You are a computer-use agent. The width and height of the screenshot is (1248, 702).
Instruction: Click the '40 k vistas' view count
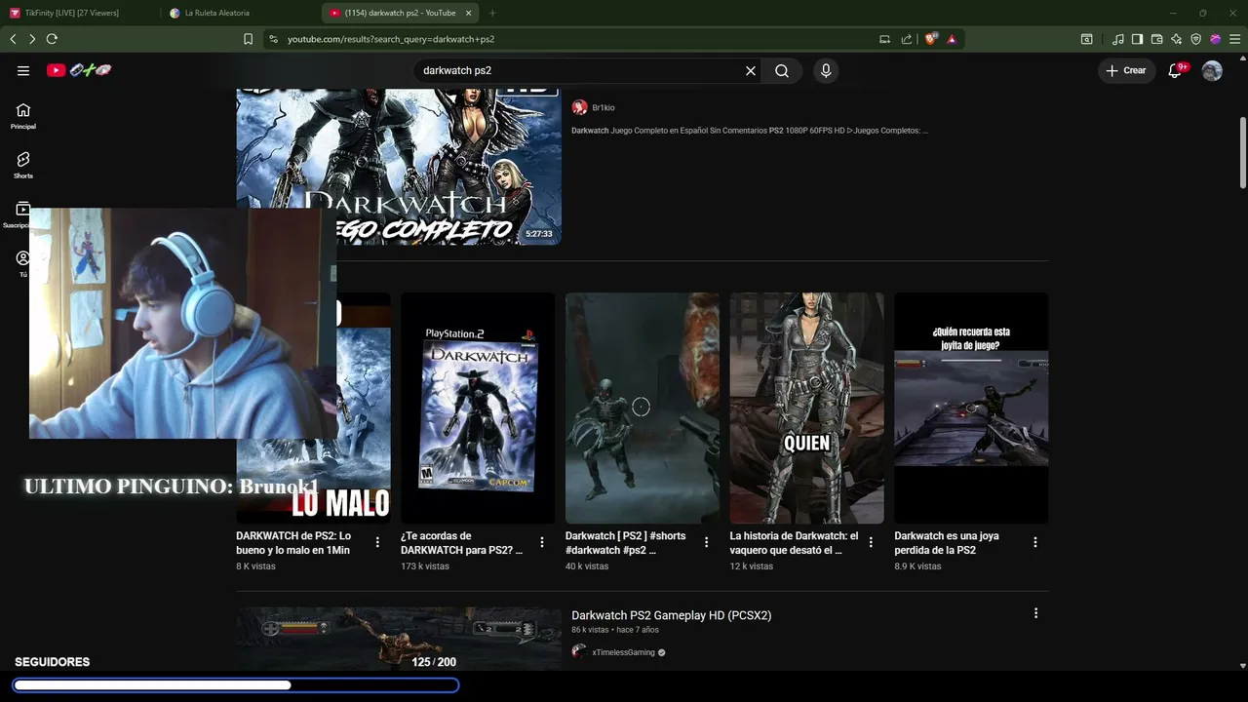[x=587, y=566]
